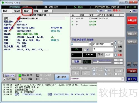Select the 寻道 seek radio button
Viewport: 139px width, 103px height.
(115, 43)
